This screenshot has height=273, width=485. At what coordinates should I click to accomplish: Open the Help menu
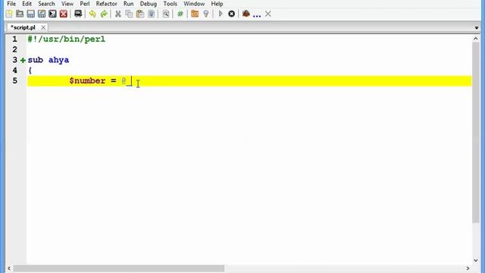(217, 4)
